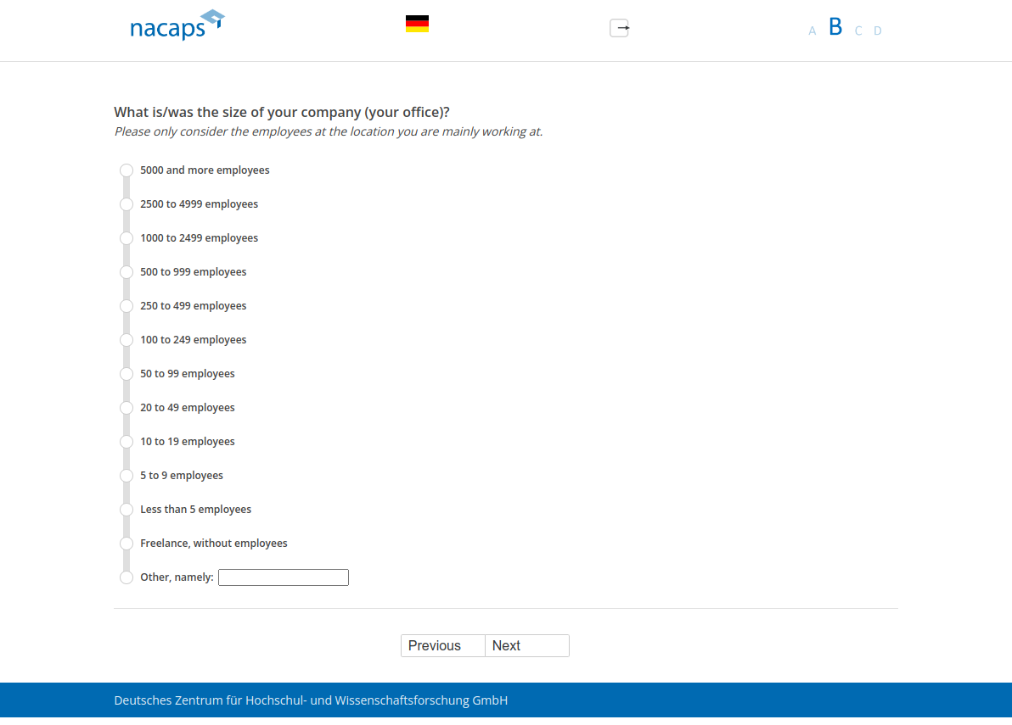Select 5000 and more employees option

[127, 170]
